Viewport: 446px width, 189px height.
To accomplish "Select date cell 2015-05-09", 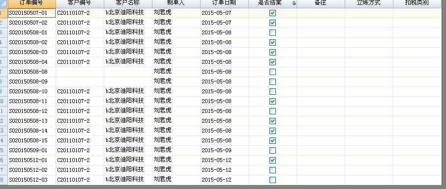I will [224, 150].
